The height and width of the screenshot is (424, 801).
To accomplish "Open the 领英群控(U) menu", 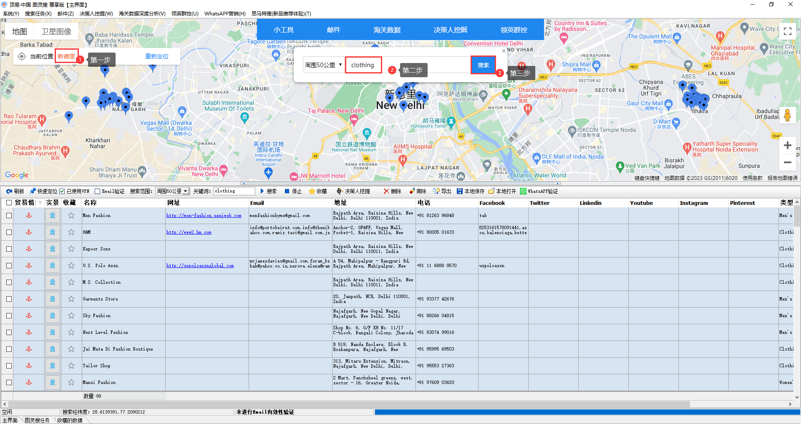I will [x=185, y=14].
